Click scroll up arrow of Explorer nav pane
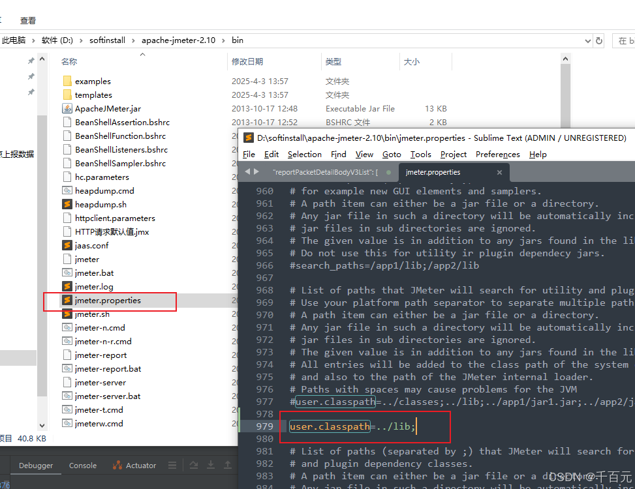635x489 pixels. tap(42, 59)
